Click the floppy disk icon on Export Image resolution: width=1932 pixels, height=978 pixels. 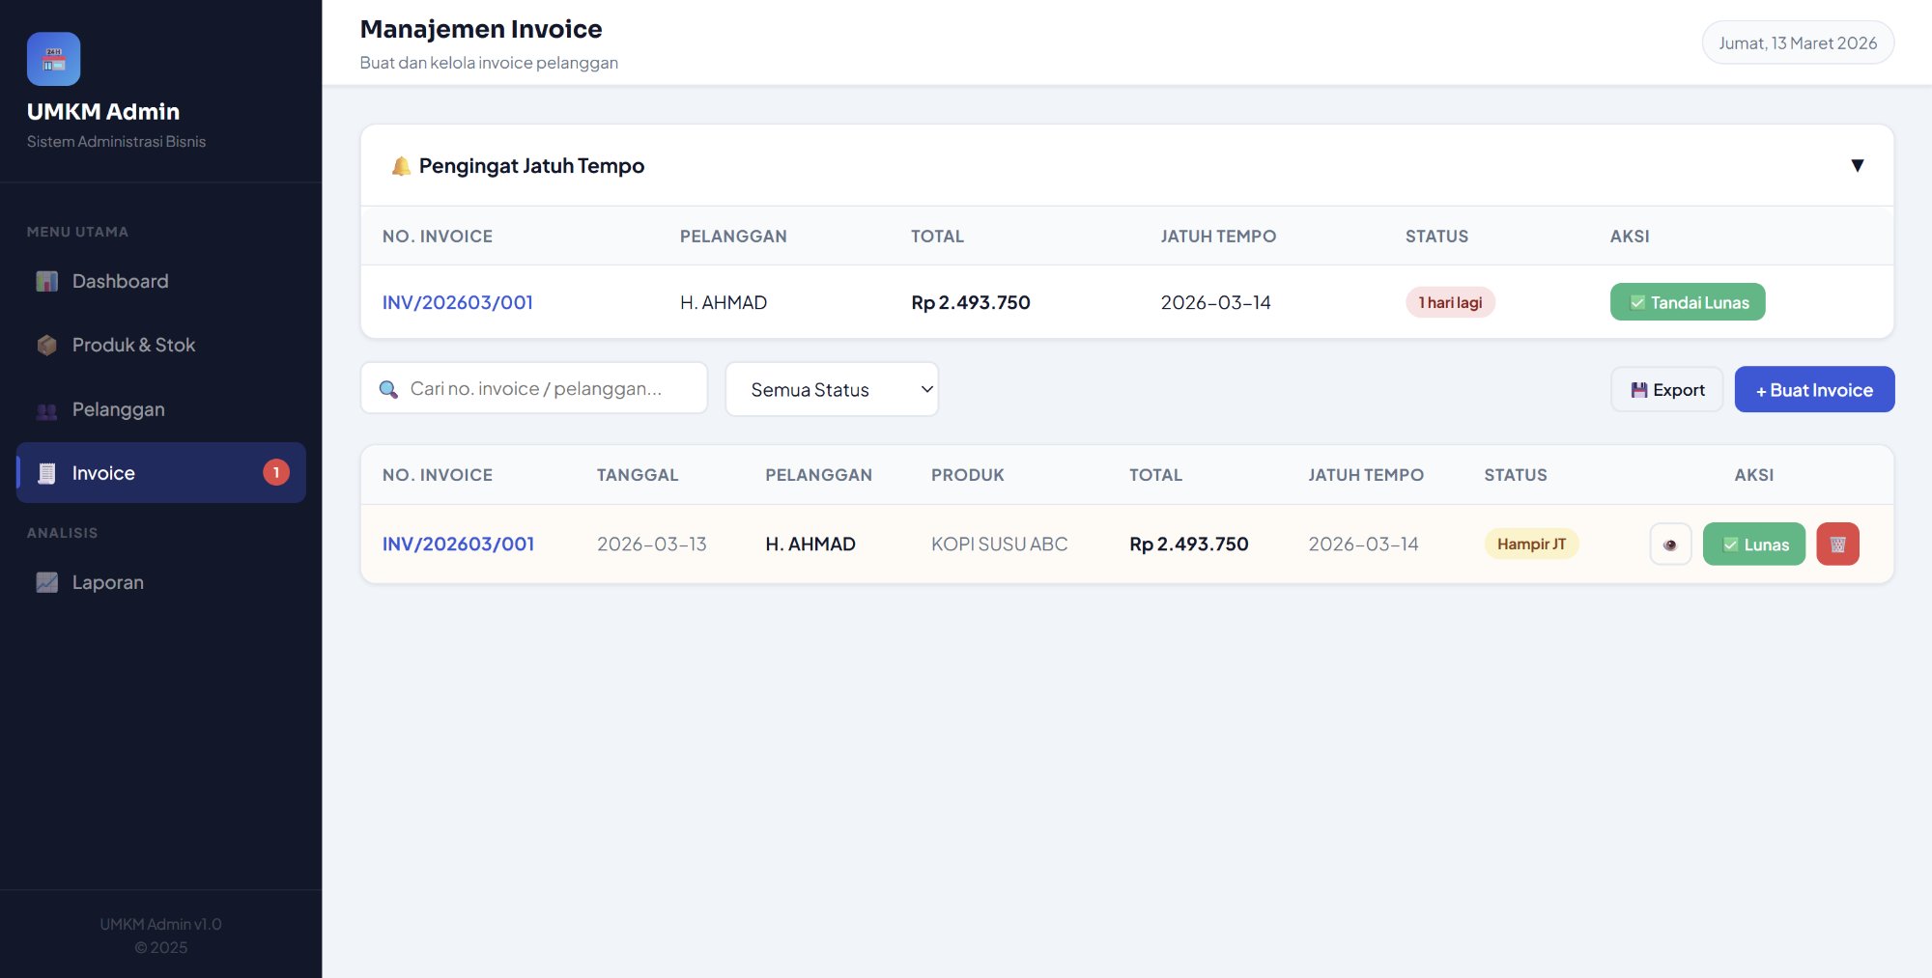[1639, 389]
